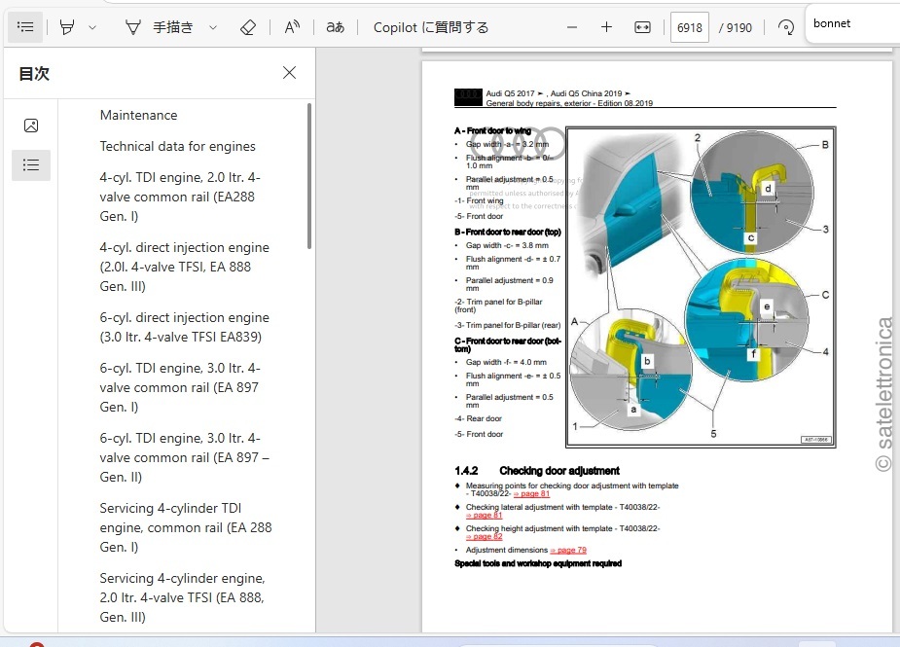This screenshot has width=900, height=647.
Task: Open Technical data for engines entry
Action: [x=177, y=146]
